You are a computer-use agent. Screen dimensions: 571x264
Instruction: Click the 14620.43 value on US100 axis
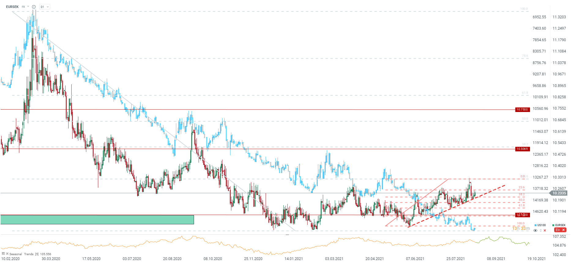click(x=540, y=212)
